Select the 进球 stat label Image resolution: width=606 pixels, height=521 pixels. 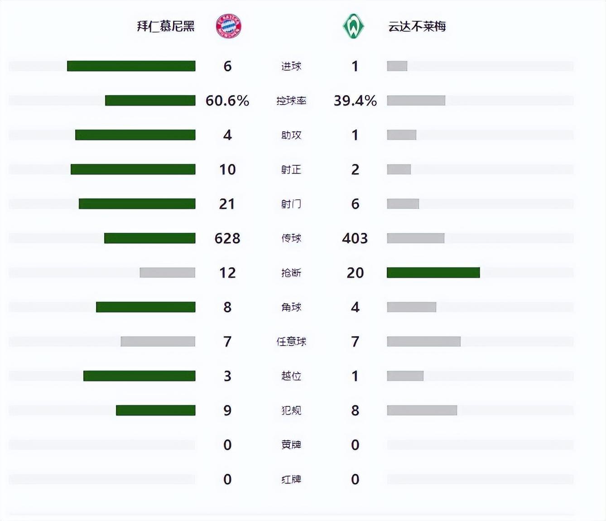tap(291, 66)
